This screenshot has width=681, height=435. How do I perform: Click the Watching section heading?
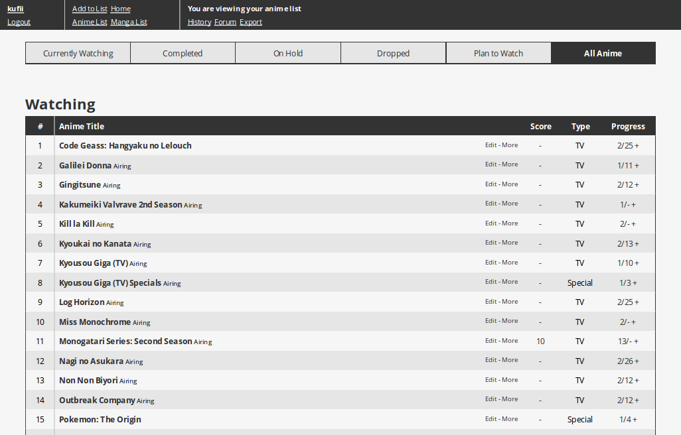[x=60, y=105]
